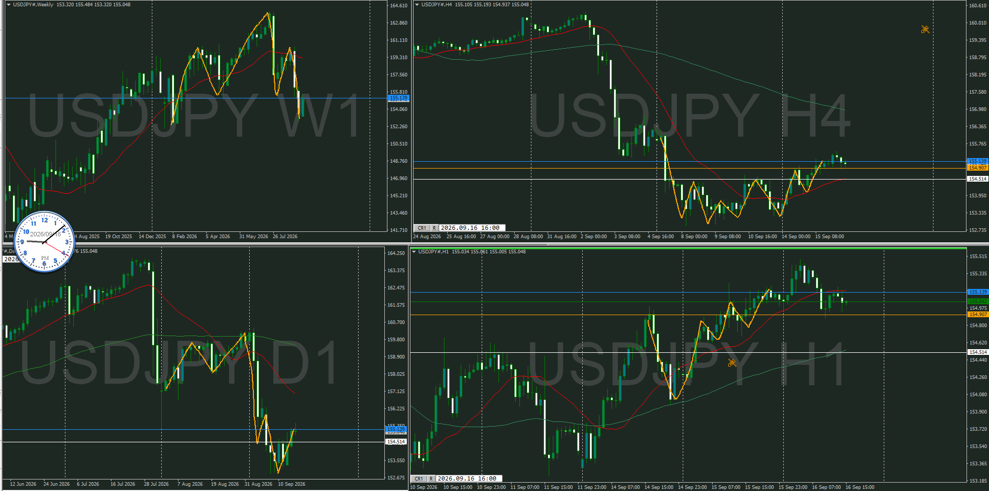Click the 154.514 price tag on H1 chart

tap(977, 352)
